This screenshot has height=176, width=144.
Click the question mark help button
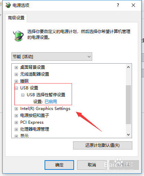tap(118, 5)
